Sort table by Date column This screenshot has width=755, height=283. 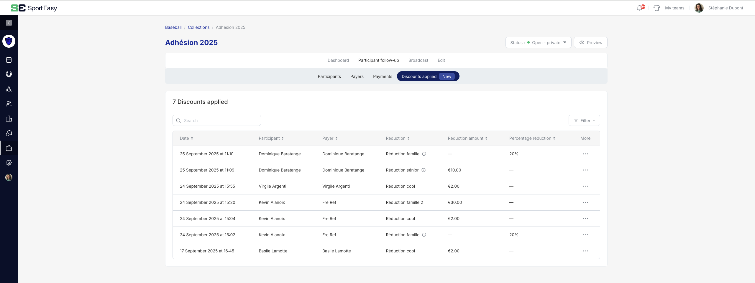[186, 138]
